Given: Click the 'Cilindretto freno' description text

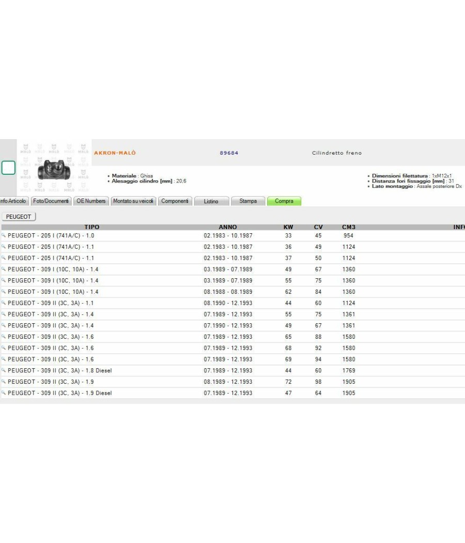Looking at the screenshot, I should pos(337,153).
